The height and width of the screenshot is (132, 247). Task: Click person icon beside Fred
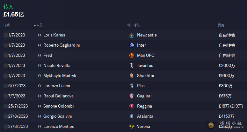(40, 56)
